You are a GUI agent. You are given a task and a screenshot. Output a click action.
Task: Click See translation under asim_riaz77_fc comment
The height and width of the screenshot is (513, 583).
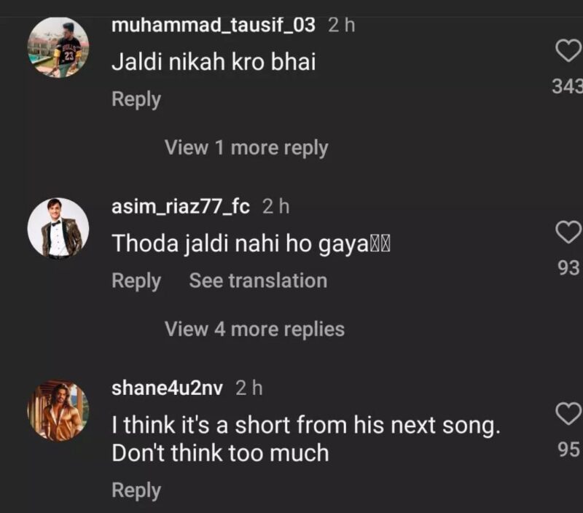(258, 281)
